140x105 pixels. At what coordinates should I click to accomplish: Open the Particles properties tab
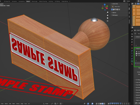(x=132, y=53)
